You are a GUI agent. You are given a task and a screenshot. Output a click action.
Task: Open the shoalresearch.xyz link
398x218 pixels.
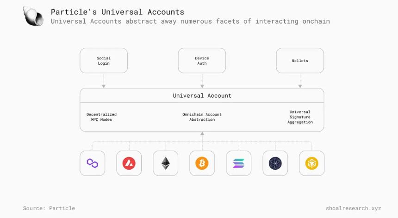(353, 208)
